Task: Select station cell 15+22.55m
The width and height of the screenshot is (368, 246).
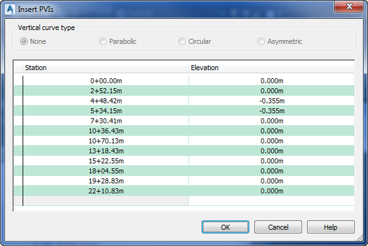Action: click(106, 161)
